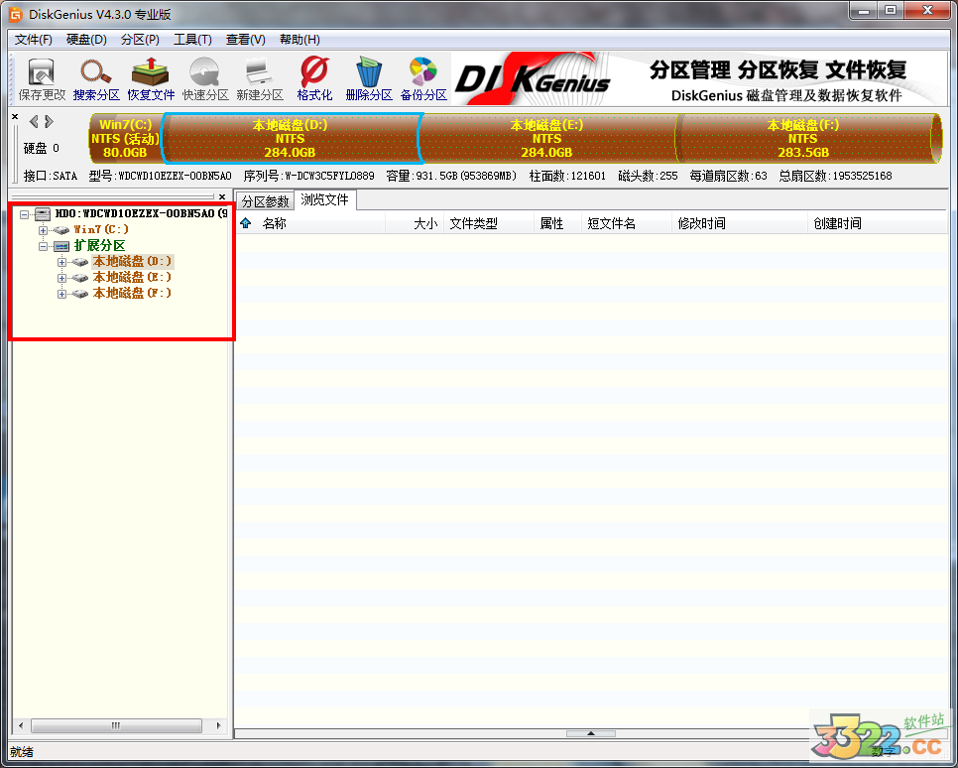Image resolution: width=958 pixels, height=768 pixels.
Task: Click the Delete Partition (删除分区) icon
Action: click(x=368, y=79)
